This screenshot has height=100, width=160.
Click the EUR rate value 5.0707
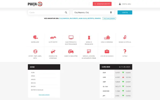118,73
